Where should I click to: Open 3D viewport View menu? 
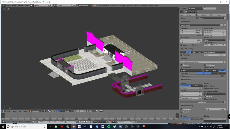(x=9, y=111)
